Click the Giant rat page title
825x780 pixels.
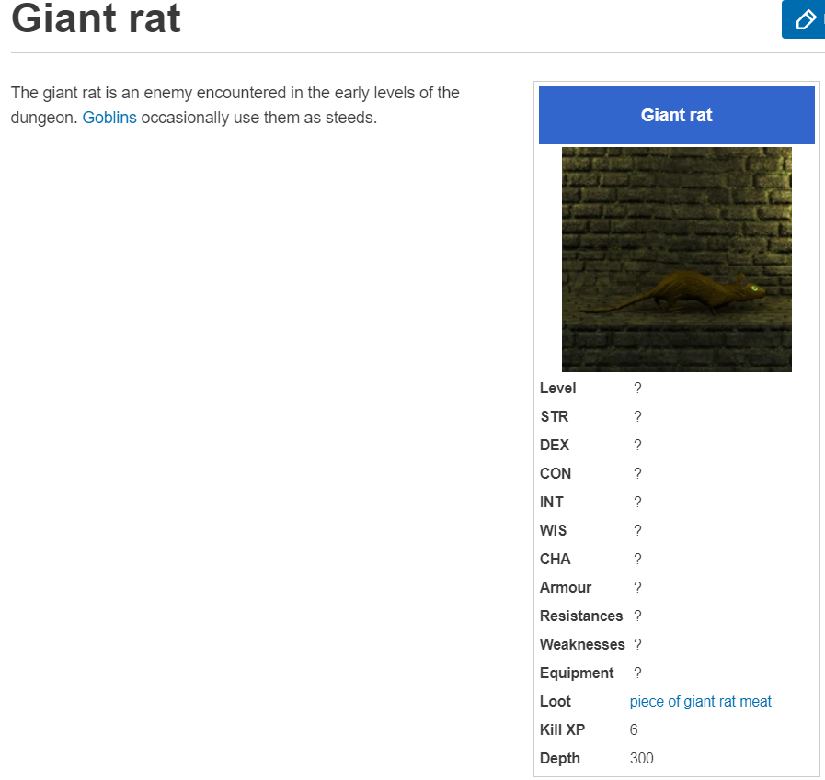[96, 19]
